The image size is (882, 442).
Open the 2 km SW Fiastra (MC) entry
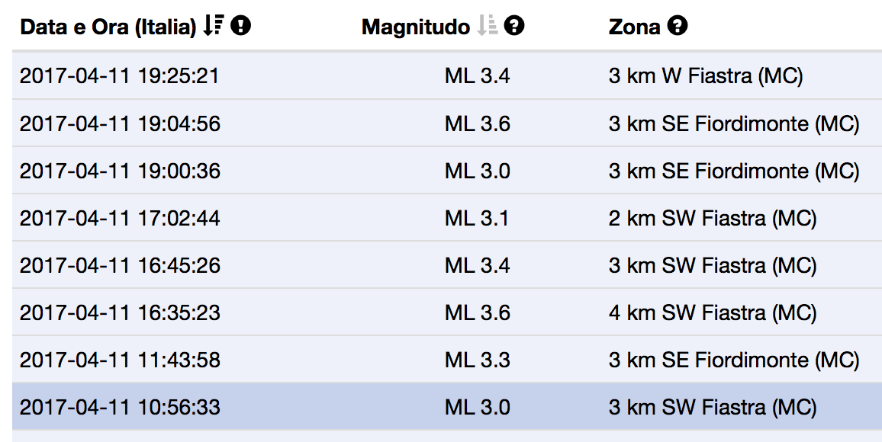[713, 218]
